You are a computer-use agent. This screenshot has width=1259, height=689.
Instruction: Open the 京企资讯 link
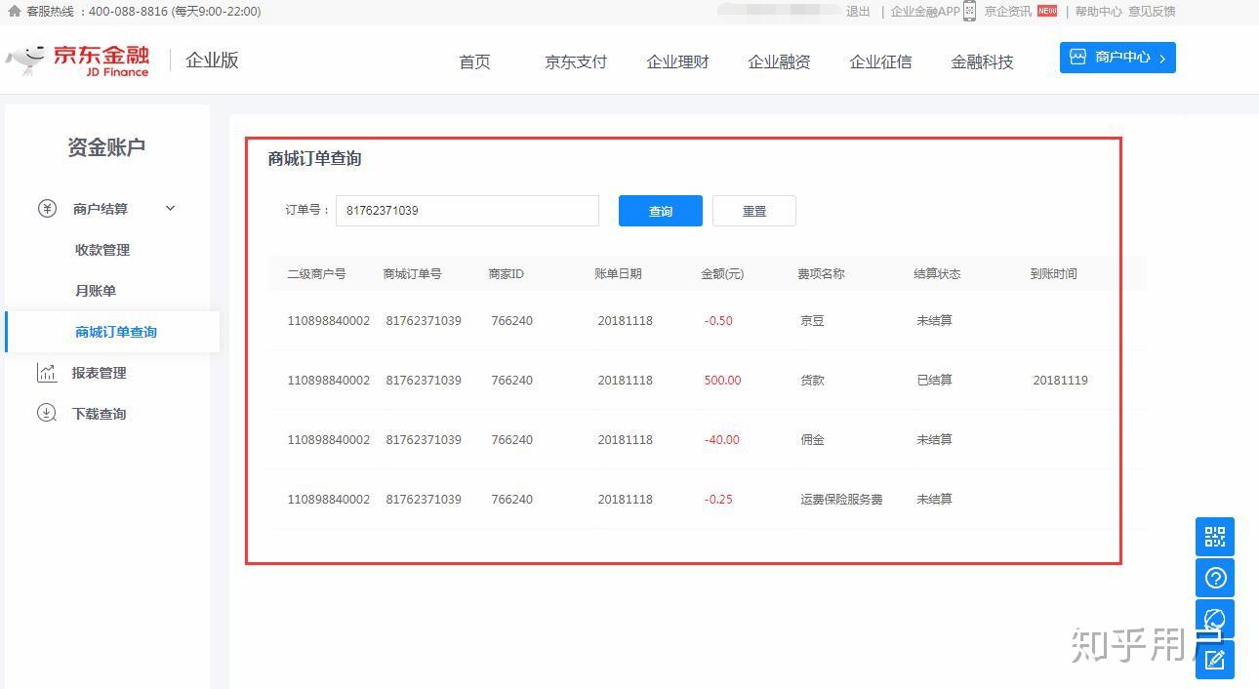click(1007, 11)
